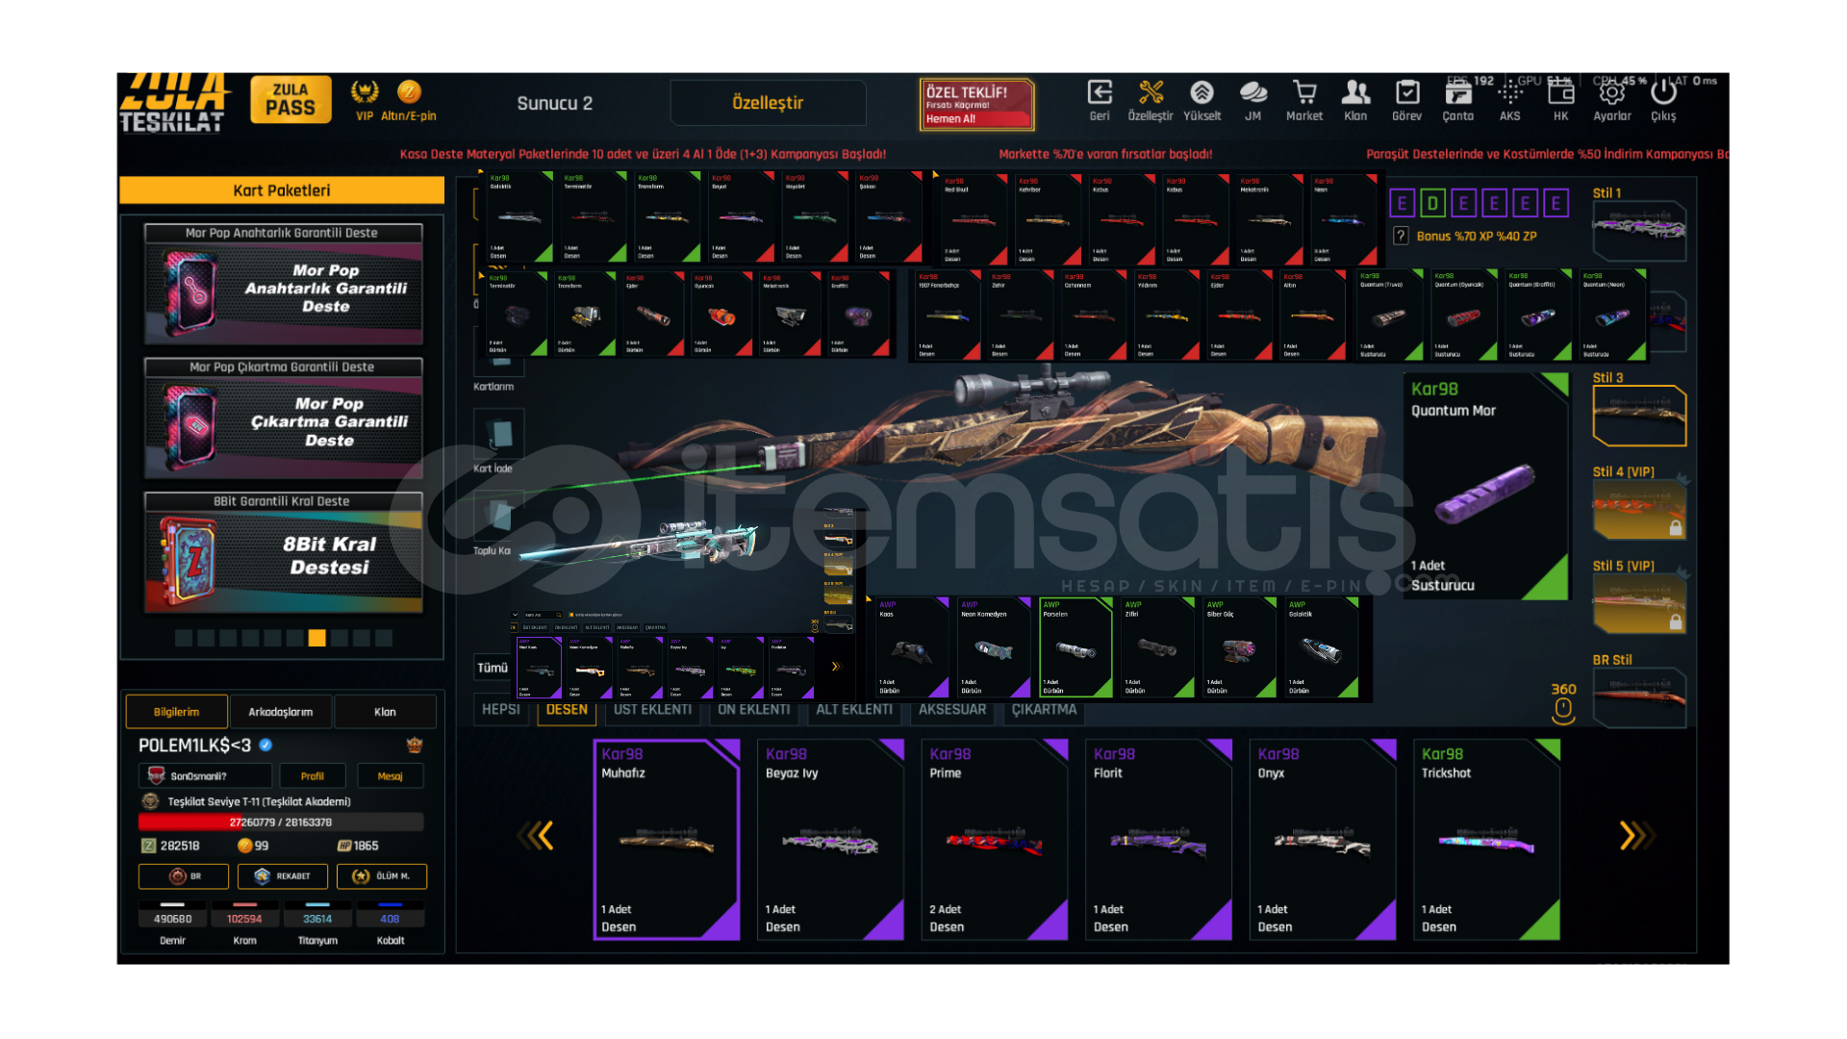Select the AWP Porselen scope card
The image size is (1847, 1039).
[1075, 647]
